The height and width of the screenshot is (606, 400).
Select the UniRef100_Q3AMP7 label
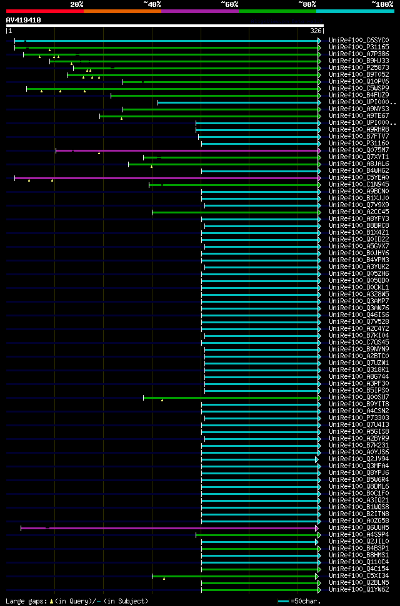pos(359,301)
